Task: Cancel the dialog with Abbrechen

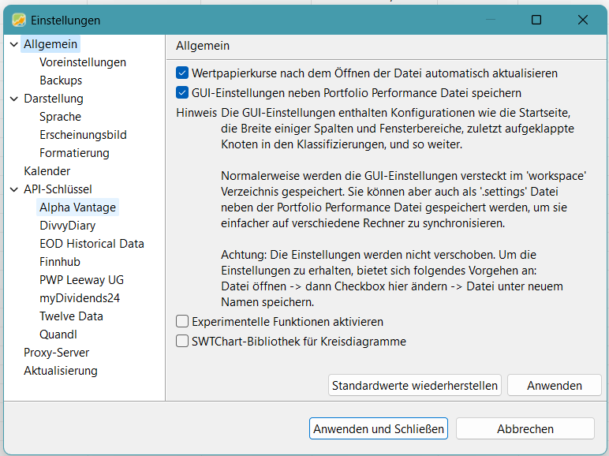Action: tap(525, 428)
